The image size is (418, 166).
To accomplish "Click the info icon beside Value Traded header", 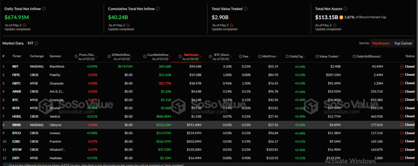I will 317,56.
